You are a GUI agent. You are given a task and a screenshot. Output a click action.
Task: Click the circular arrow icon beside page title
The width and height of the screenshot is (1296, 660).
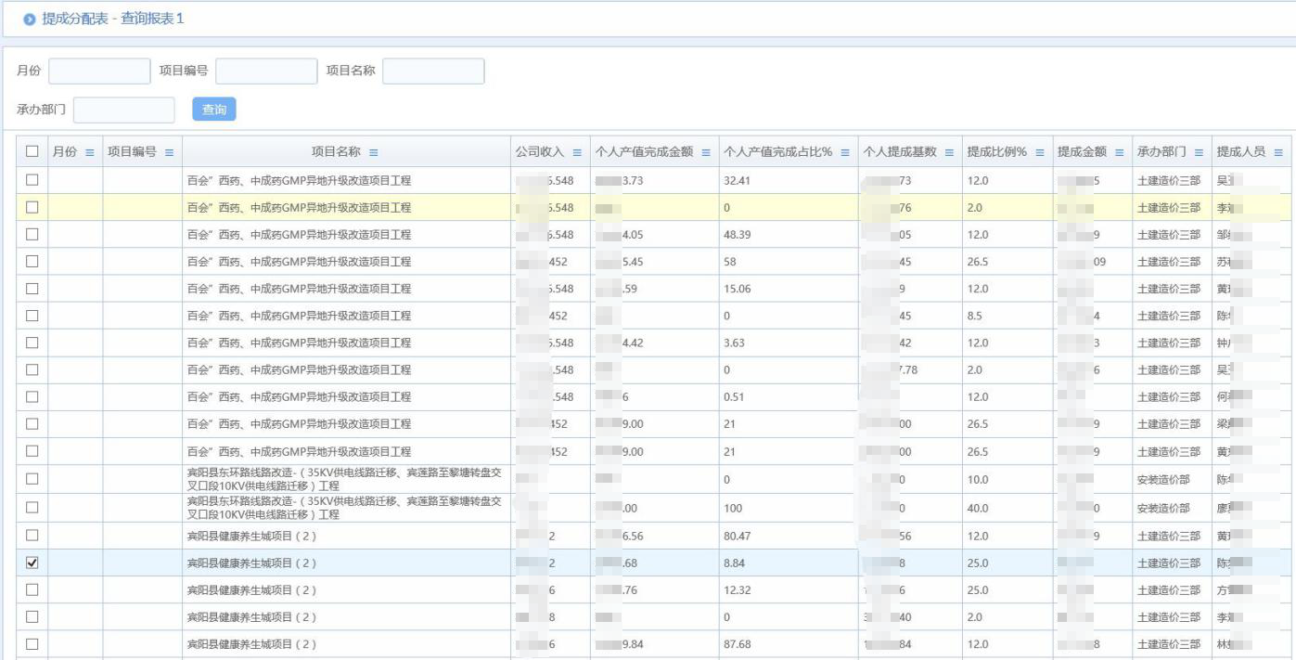point(30,19)
